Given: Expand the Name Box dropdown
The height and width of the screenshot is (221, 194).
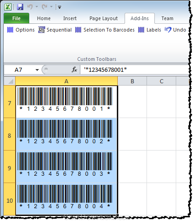Looking at the screenshot, I should pyautogui.click(x=37, y=70).
